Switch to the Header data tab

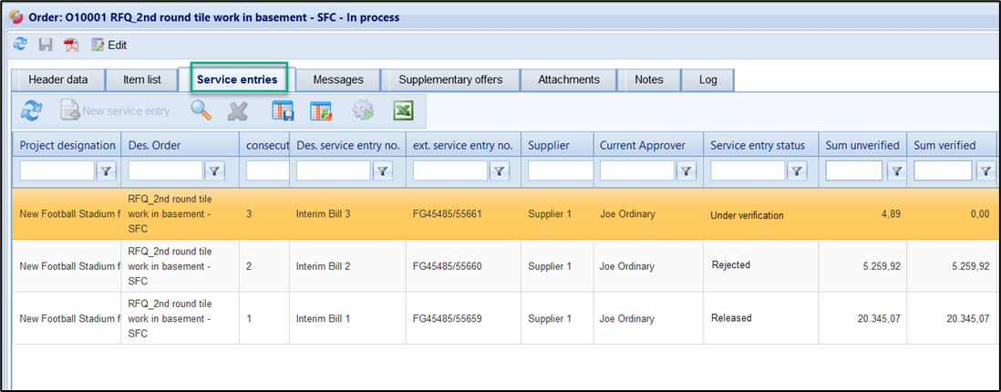pyautogui.click(x=58, y=79)
